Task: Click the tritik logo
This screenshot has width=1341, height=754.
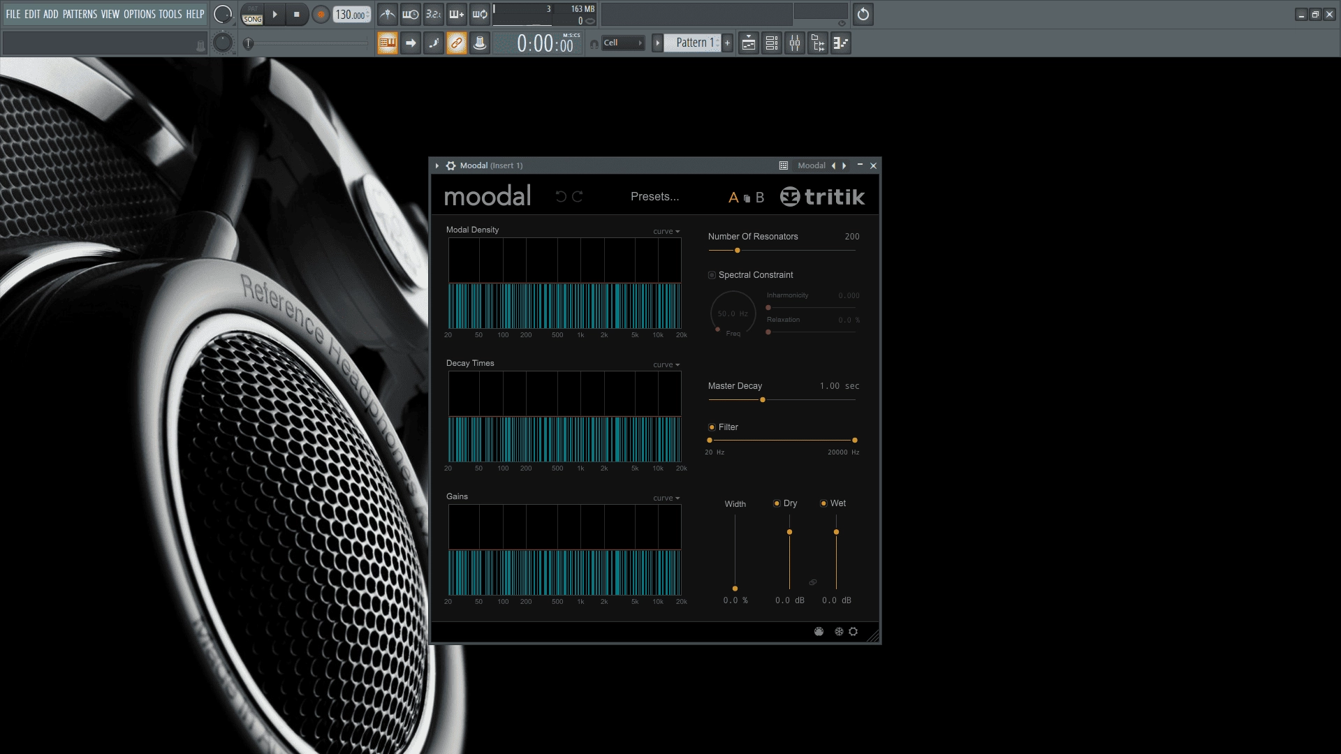Action: point(822,197)
